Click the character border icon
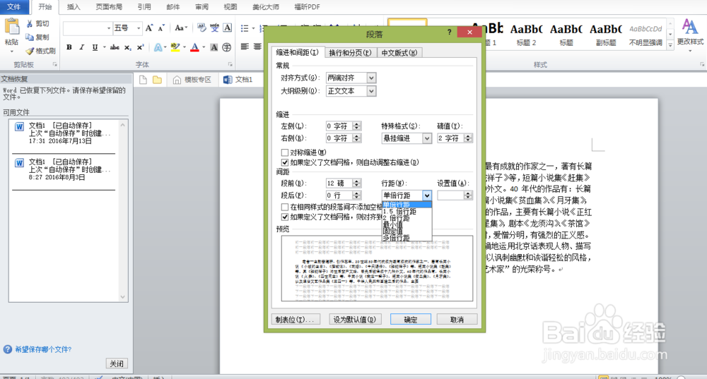707x379 pixels. click(x=227, y=28)
